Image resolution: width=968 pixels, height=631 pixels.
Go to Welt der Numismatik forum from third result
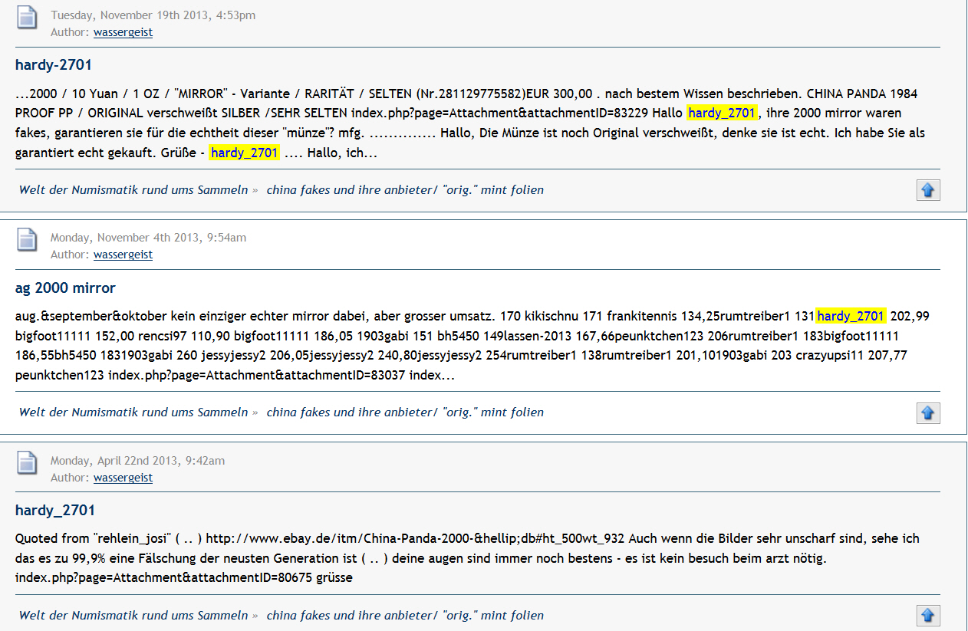click(x=133, y=616)
